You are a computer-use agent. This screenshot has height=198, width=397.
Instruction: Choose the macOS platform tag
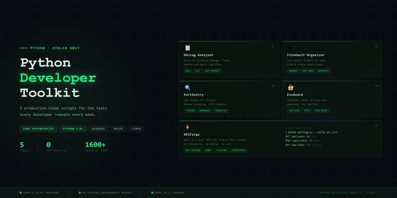click(119, 129)
